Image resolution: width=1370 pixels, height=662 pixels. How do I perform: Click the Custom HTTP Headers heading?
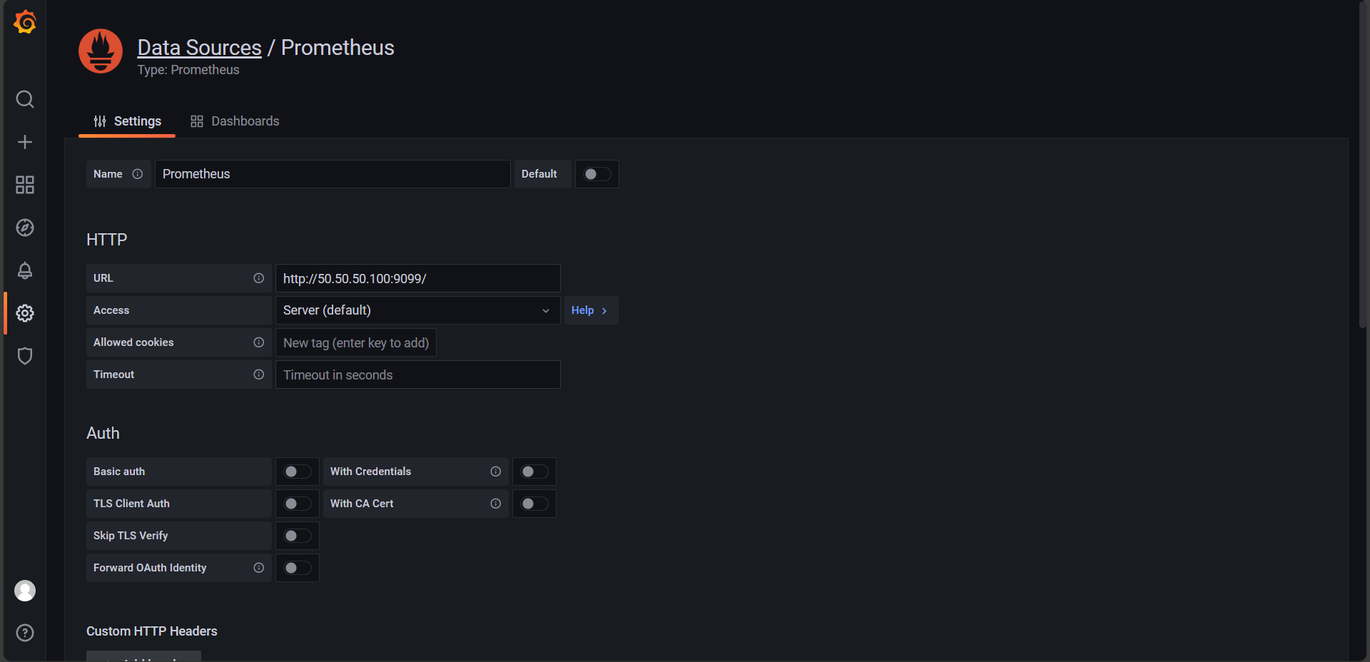(152, 631)
